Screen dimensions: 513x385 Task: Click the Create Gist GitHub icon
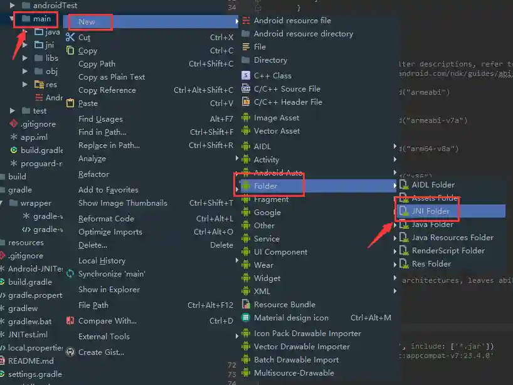point(70,352)
